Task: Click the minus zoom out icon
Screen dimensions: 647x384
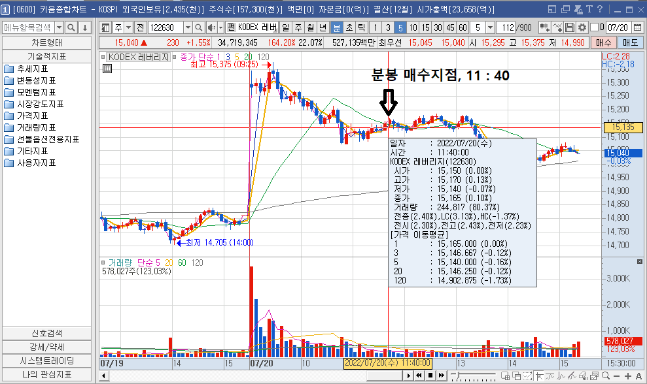Action: [x=616, y=376]
